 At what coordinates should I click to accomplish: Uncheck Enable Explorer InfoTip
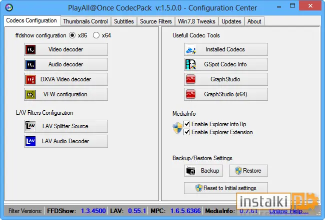187,124
